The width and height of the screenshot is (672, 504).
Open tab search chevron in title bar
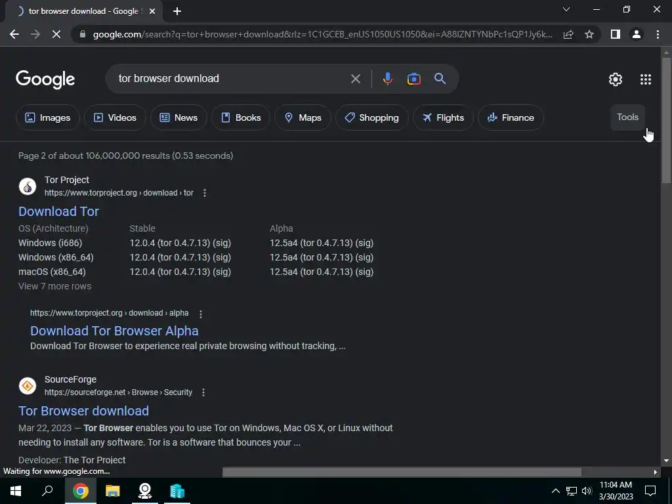point(566,9)
